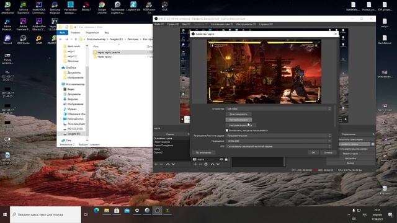The image size is (397, 223).
Task: Open OBS Файл menu
Action: 159,24
